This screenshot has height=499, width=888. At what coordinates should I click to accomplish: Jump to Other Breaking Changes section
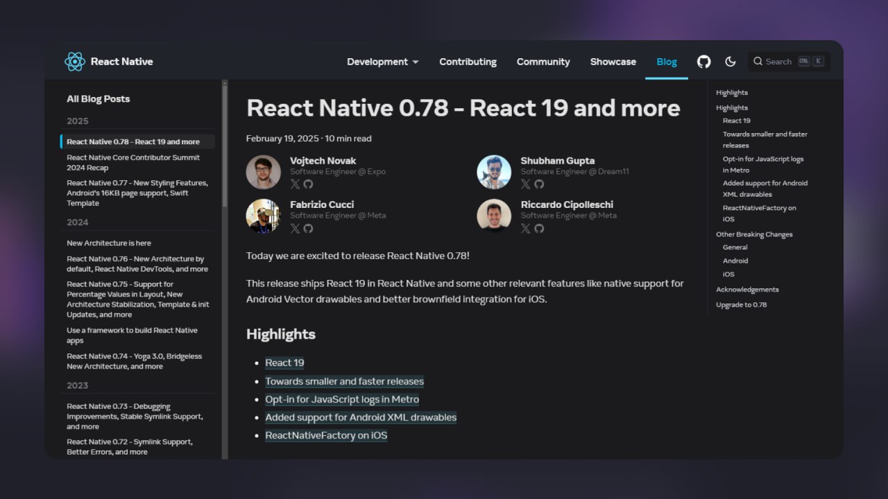[x=754, y=234]
